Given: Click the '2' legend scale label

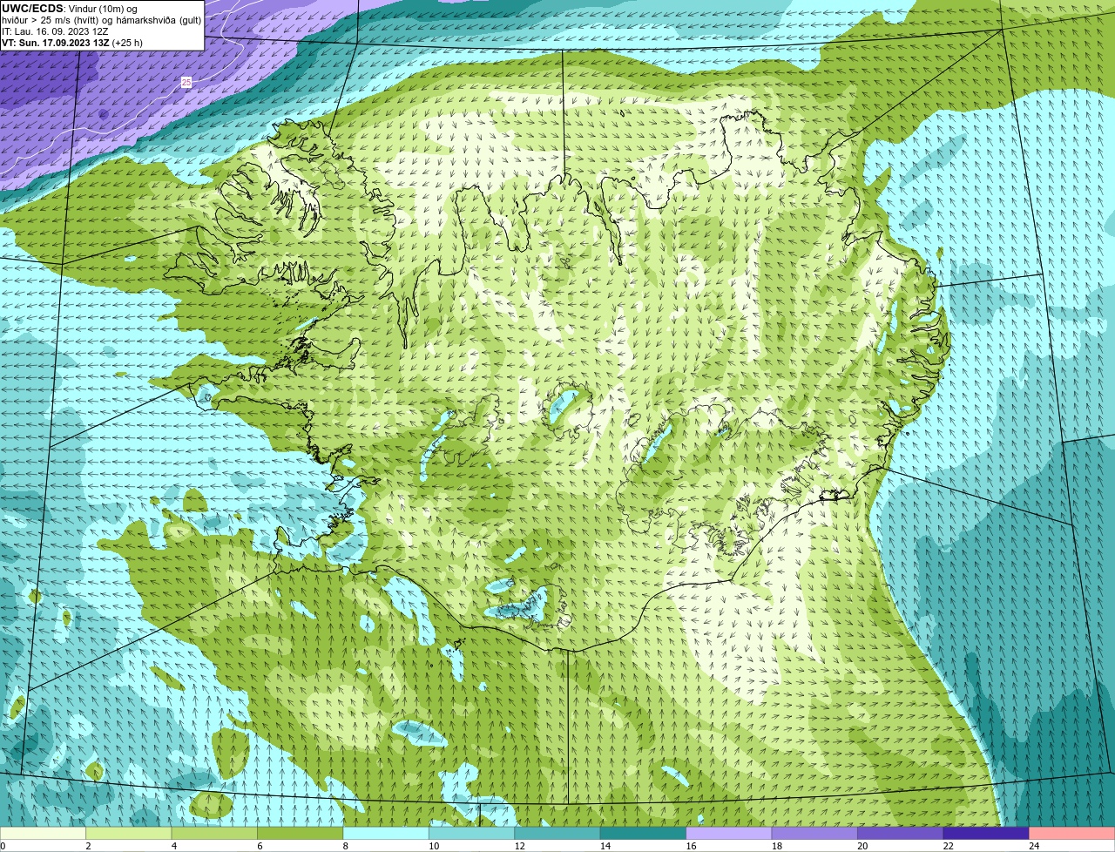Looking at the screenshot, I should coord(88,846).
